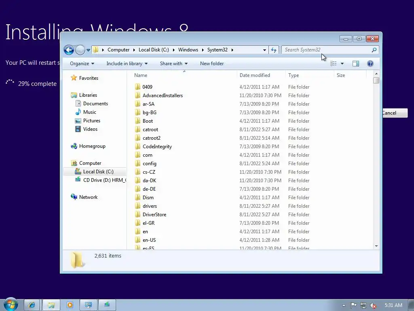Create a New folder from the toolbar
Viewport: 414px width, 311px height.
pyautogui.click(x=212, y=64)
